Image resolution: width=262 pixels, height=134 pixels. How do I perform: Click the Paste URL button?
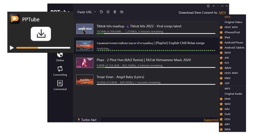(x=85, y=12)
